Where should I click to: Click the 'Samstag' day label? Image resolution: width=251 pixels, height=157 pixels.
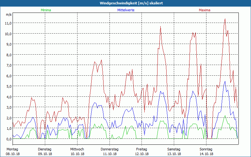pyautogui.click(x=174, y=149)
